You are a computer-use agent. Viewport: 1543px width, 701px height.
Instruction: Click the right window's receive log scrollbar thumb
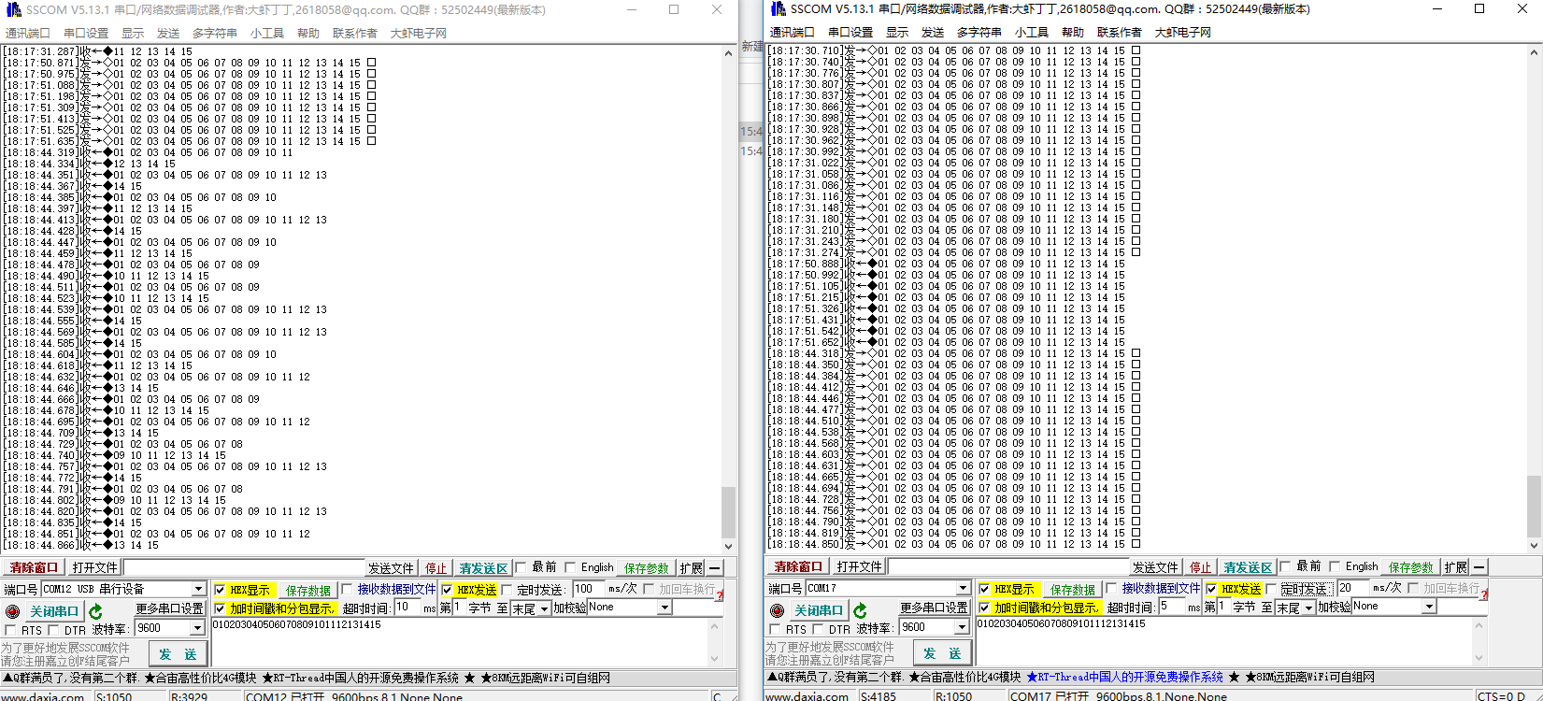1534,506
